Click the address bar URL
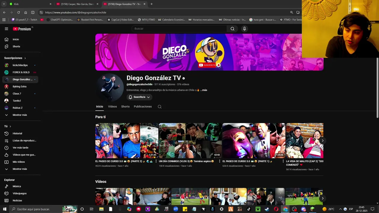The height and width of the screenshot is (213, 379). [x=76, y=12]
